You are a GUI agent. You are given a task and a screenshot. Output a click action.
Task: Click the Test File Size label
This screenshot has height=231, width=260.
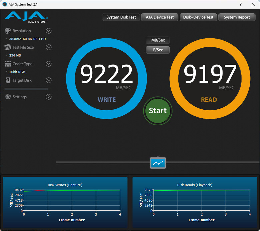[x=23, y=47]
